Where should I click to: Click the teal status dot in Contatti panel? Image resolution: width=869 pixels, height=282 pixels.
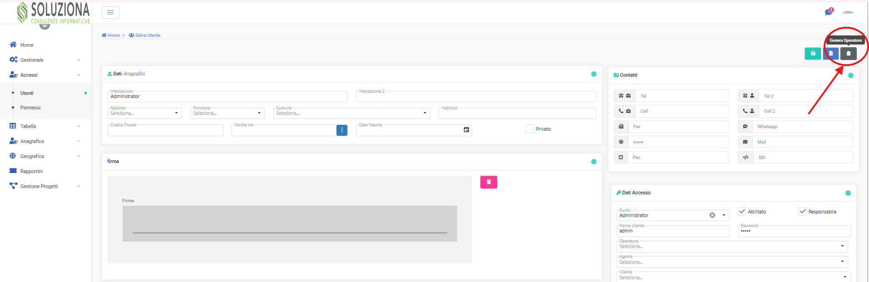point(851,75)
